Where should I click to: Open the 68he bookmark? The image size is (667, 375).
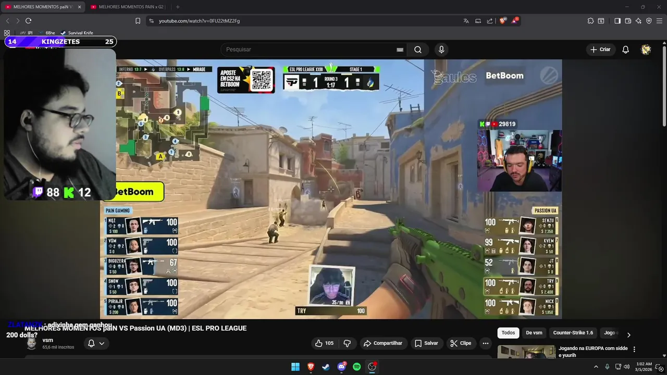click(46, 33)
